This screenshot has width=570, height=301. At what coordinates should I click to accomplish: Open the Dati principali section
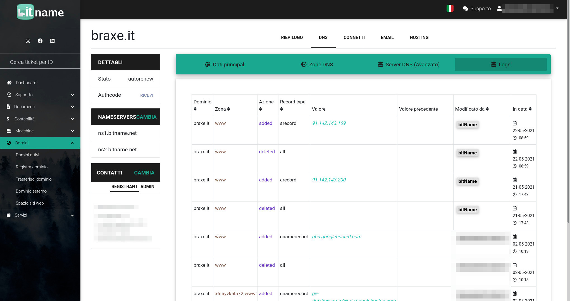pyautogui.click(x=225, y=64)
